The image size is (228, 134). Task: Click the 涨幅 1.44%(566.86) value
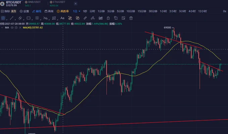pyautogui.click(x=97, y=24)
